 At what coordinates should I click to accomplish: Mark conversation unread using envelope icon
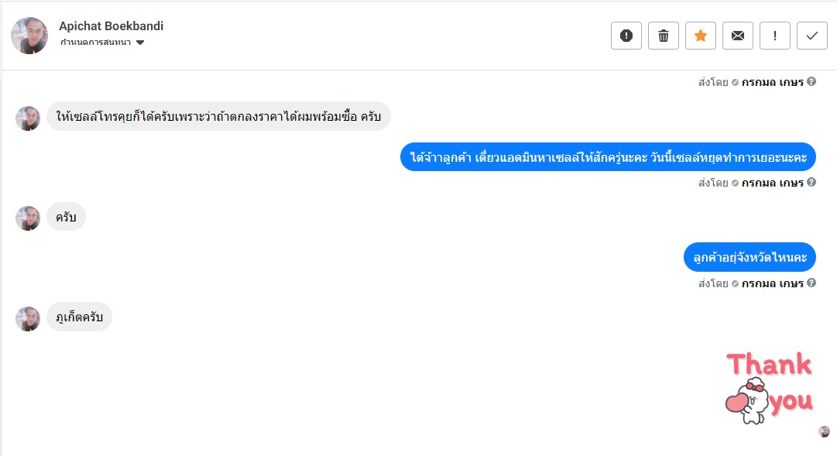pyautogui.click(x=738, y=36)
